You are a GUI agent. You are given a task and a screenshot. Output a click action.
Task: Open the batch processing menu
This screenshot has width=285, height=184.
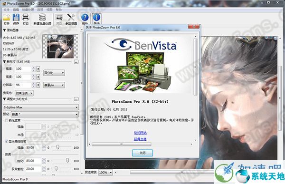(x=28, y=10)
